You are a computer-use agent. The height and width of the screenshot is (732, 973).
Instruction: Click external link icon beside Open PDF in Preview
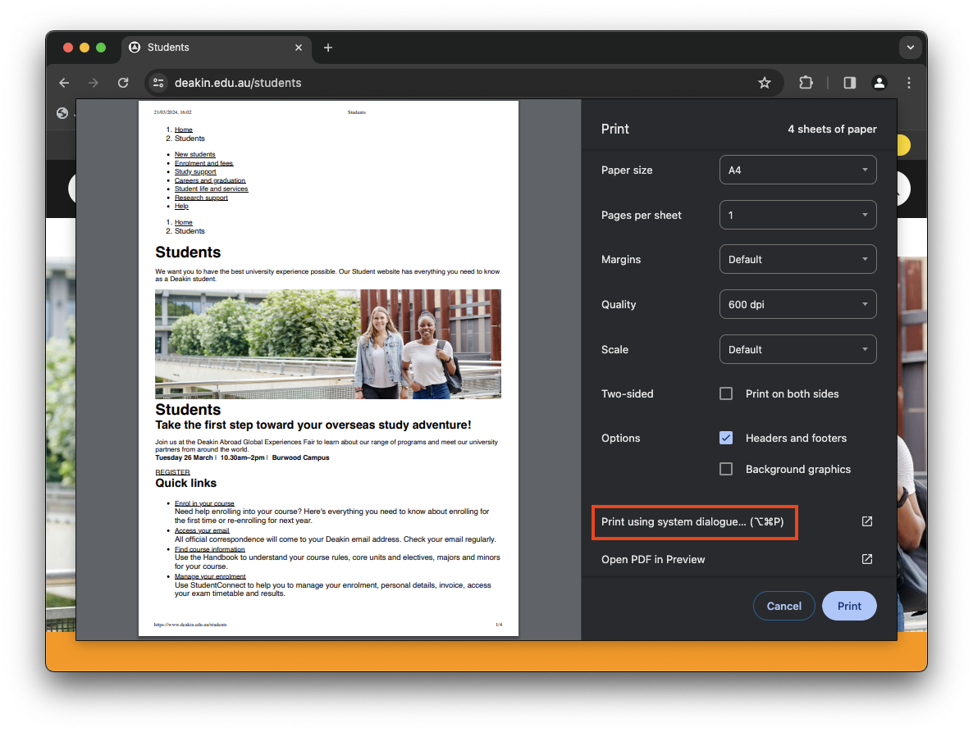pos(866,559)
